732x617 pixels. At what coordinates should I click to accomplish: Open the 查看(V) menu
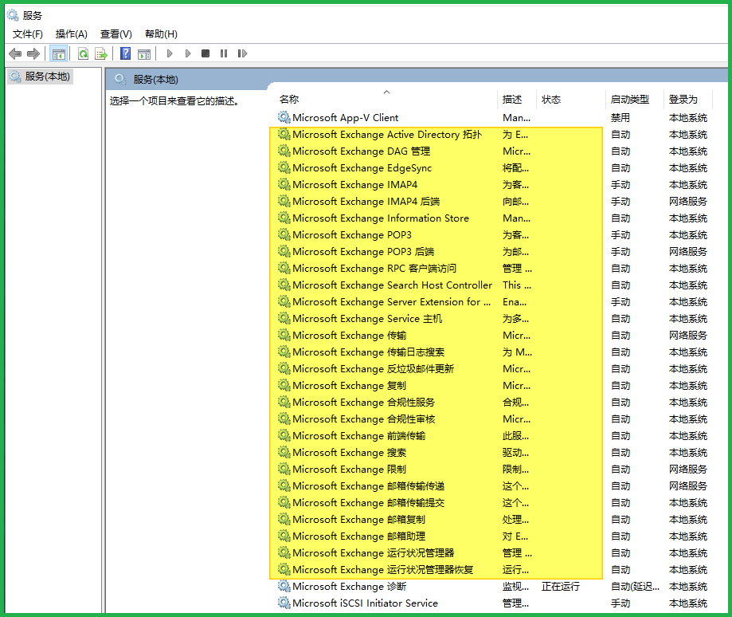point(115,34)
